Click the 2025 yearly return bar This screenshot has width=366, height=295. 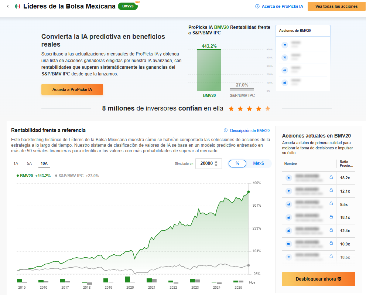[x=236, y=281]
